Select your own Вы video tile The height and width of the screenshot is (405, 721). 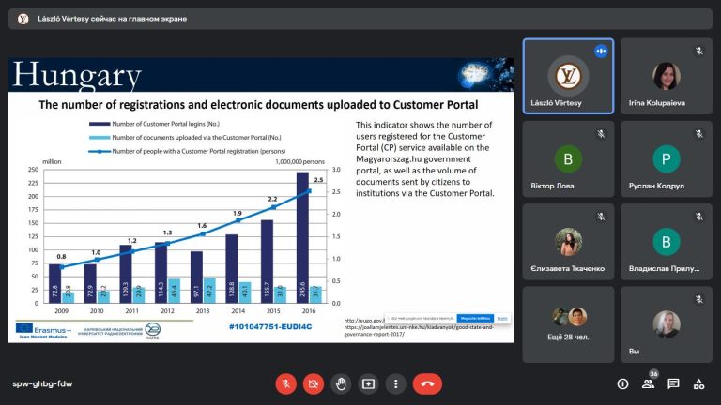point(667,324)
